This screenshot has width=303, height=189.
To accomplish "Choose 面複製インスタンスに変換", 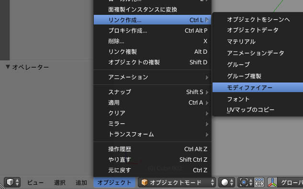I will coord(153,10).
